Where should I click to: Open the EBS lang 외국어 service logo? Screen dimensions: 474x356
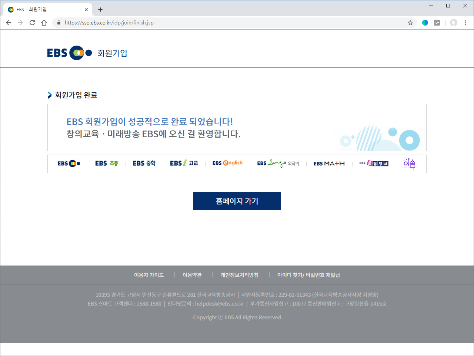(x=278, y=164)
